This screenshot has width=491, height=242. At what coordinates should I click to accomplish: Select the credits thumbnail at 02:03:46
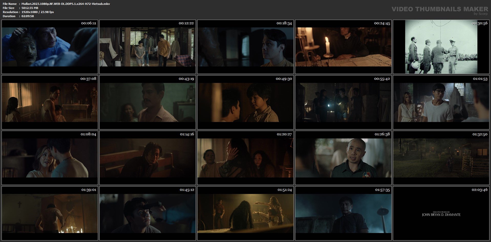point(441,213)
